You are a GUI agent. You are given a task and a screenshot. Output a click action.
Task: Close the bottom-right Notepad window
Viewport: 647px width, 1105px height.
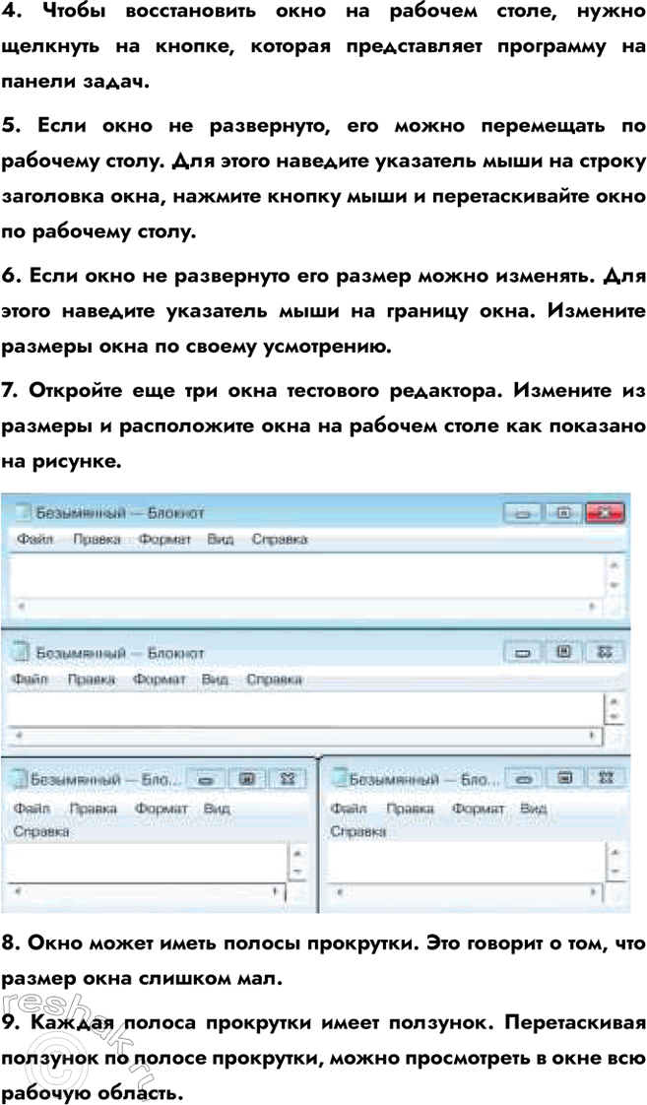(x=606, y=779)
